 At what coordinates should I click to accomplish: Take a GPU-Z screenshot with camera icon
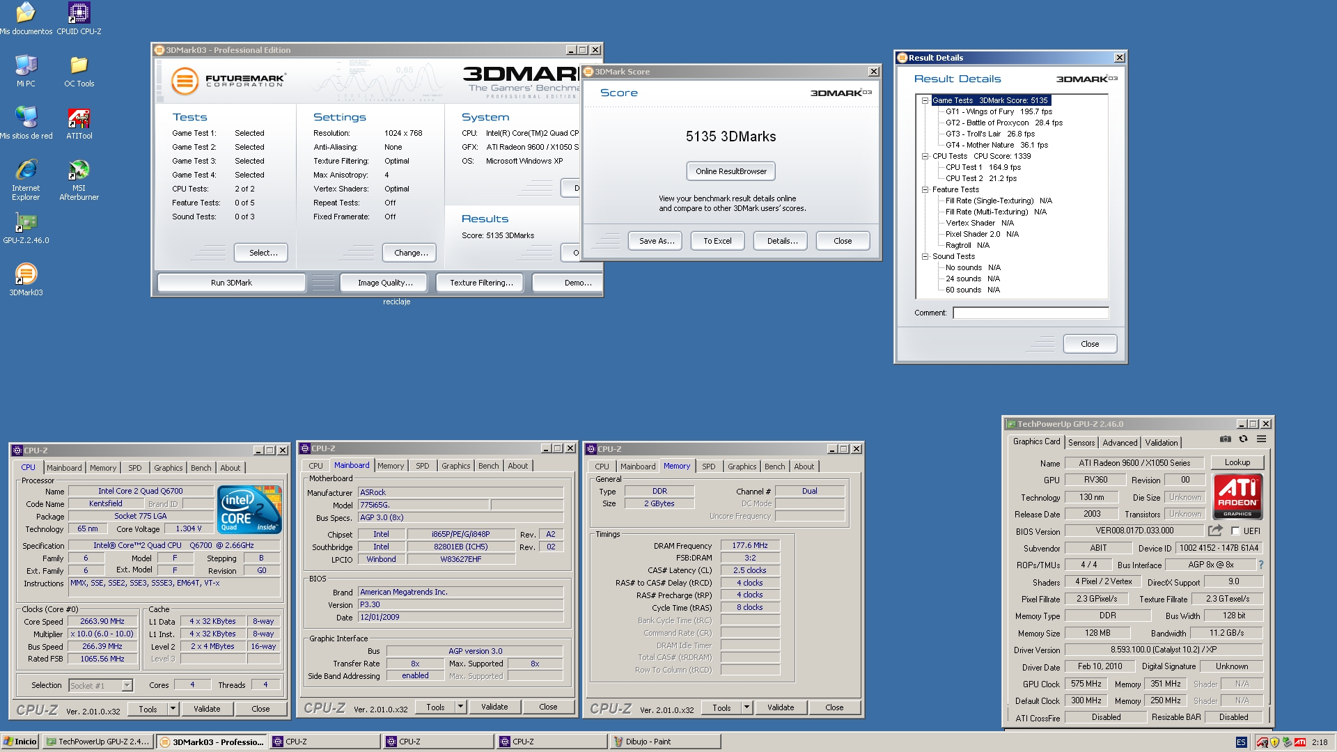coord(1226,439)
